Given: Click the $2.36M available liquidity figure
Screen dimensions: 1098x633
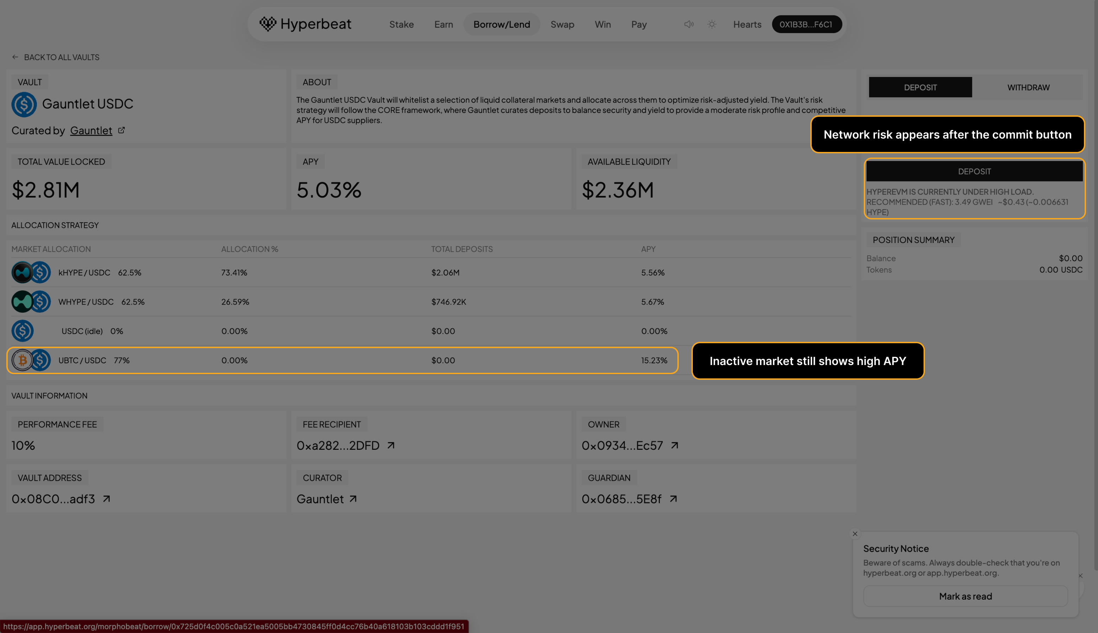Looking at the screenshot, I should pyautogui.click(x=617, y=190).
